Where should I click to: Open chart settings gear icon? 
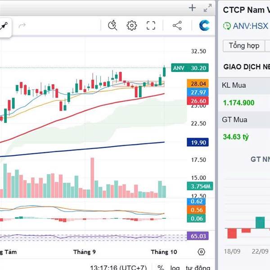coord(131,26)
